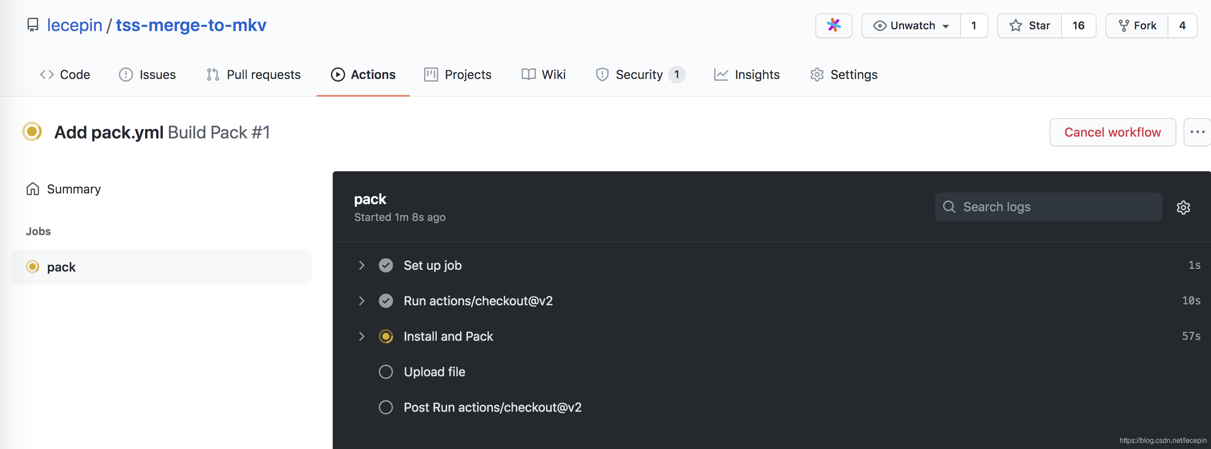Click the Set up job 1s duration
Viewport: 1211px width, 449px height.
tap(1194, 266)
